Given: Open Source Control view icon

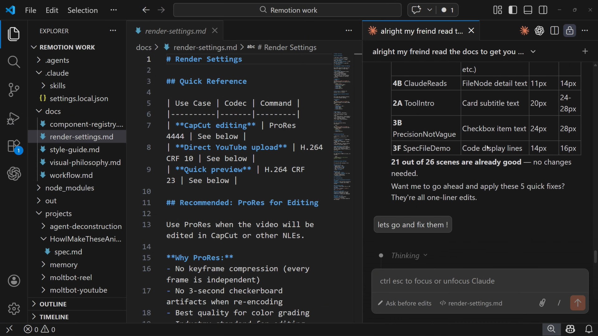Looking at the screenshot, I should pyautogui.click(x=14, y=90).
